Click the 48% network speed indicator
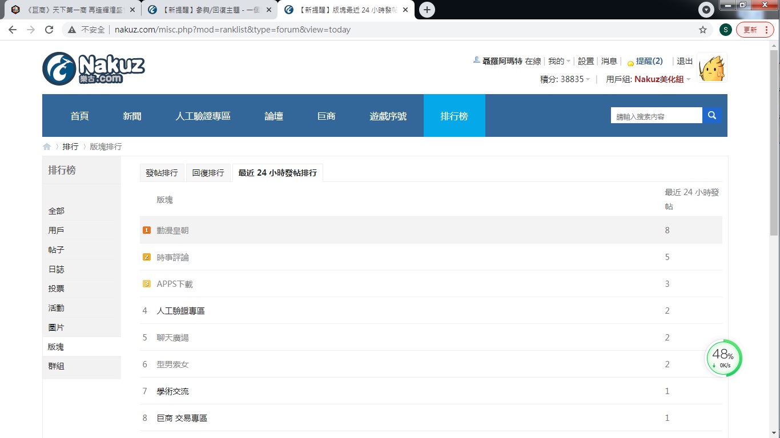 click(x=723, y=358)
